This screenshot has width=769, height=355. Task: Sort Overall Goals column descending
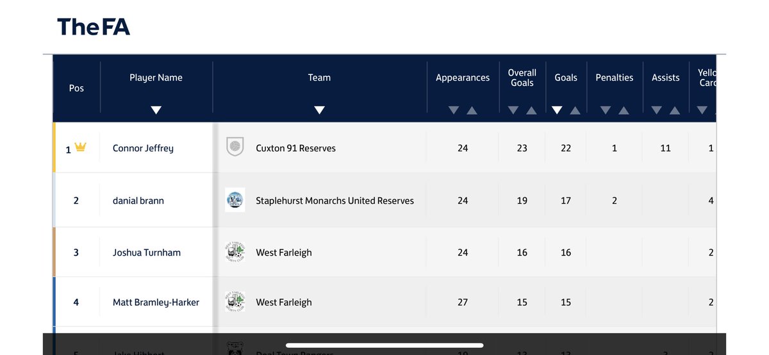[x=513, y=110]
